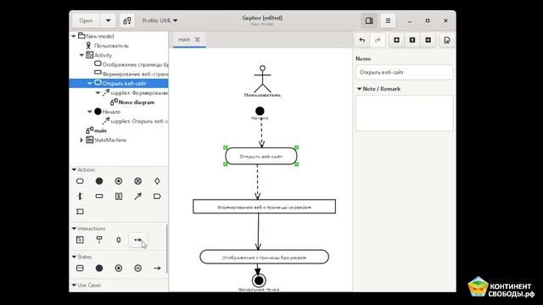Collapse the States toolbox section
This screenshot has width=543, height=305.
[74, 257]
